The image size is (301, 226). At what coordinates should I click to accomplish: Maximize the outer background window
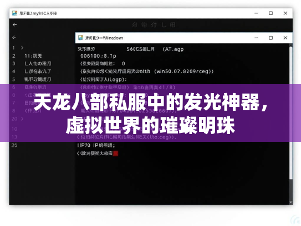click(x=271, y=13)
